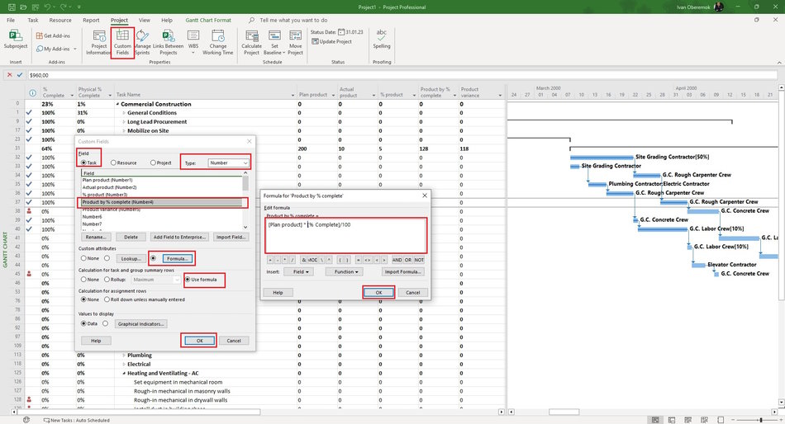This screenshot has height=424, width=785.
Task: Run the Spelling check
Action: (382, 40)
